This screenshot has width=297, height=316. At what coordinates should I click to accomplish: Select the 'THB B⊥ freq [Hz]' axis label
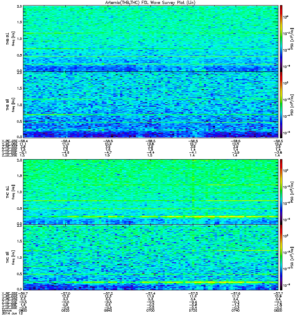(11, 39)
